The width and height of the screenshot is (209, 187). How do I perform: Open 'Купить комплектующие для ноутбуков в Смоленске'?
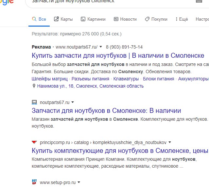pos(120,151)
